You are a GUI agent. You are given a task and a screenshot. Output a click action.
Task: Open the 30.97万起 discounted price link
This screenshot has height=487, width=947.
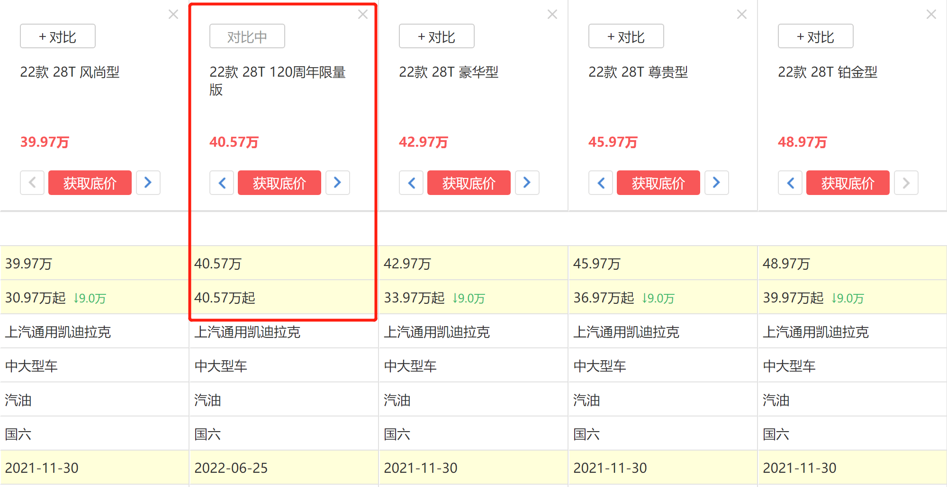(35, 298)
